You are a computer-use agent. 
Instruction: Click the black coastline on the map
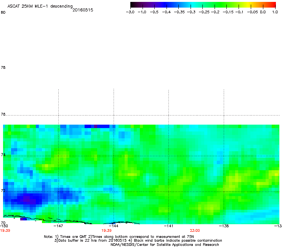(x=71, y=220)
